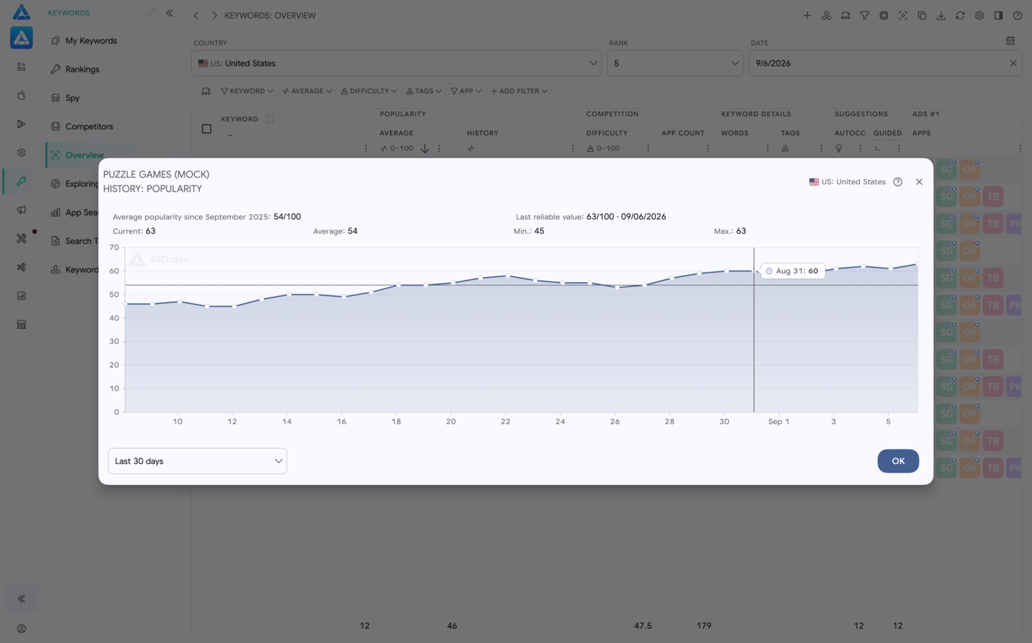Open Average column options three-dot menu
The height and width of the screenshot is (643, 1032).
coord(439,148)
